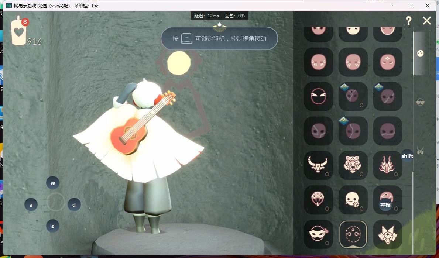Select the dark mask with horizontal crack below eyes

387,131
